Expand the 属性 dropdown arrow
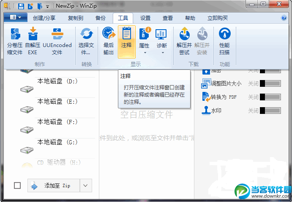The height and width of the screenshot is (202, 292). pos(145,53)
